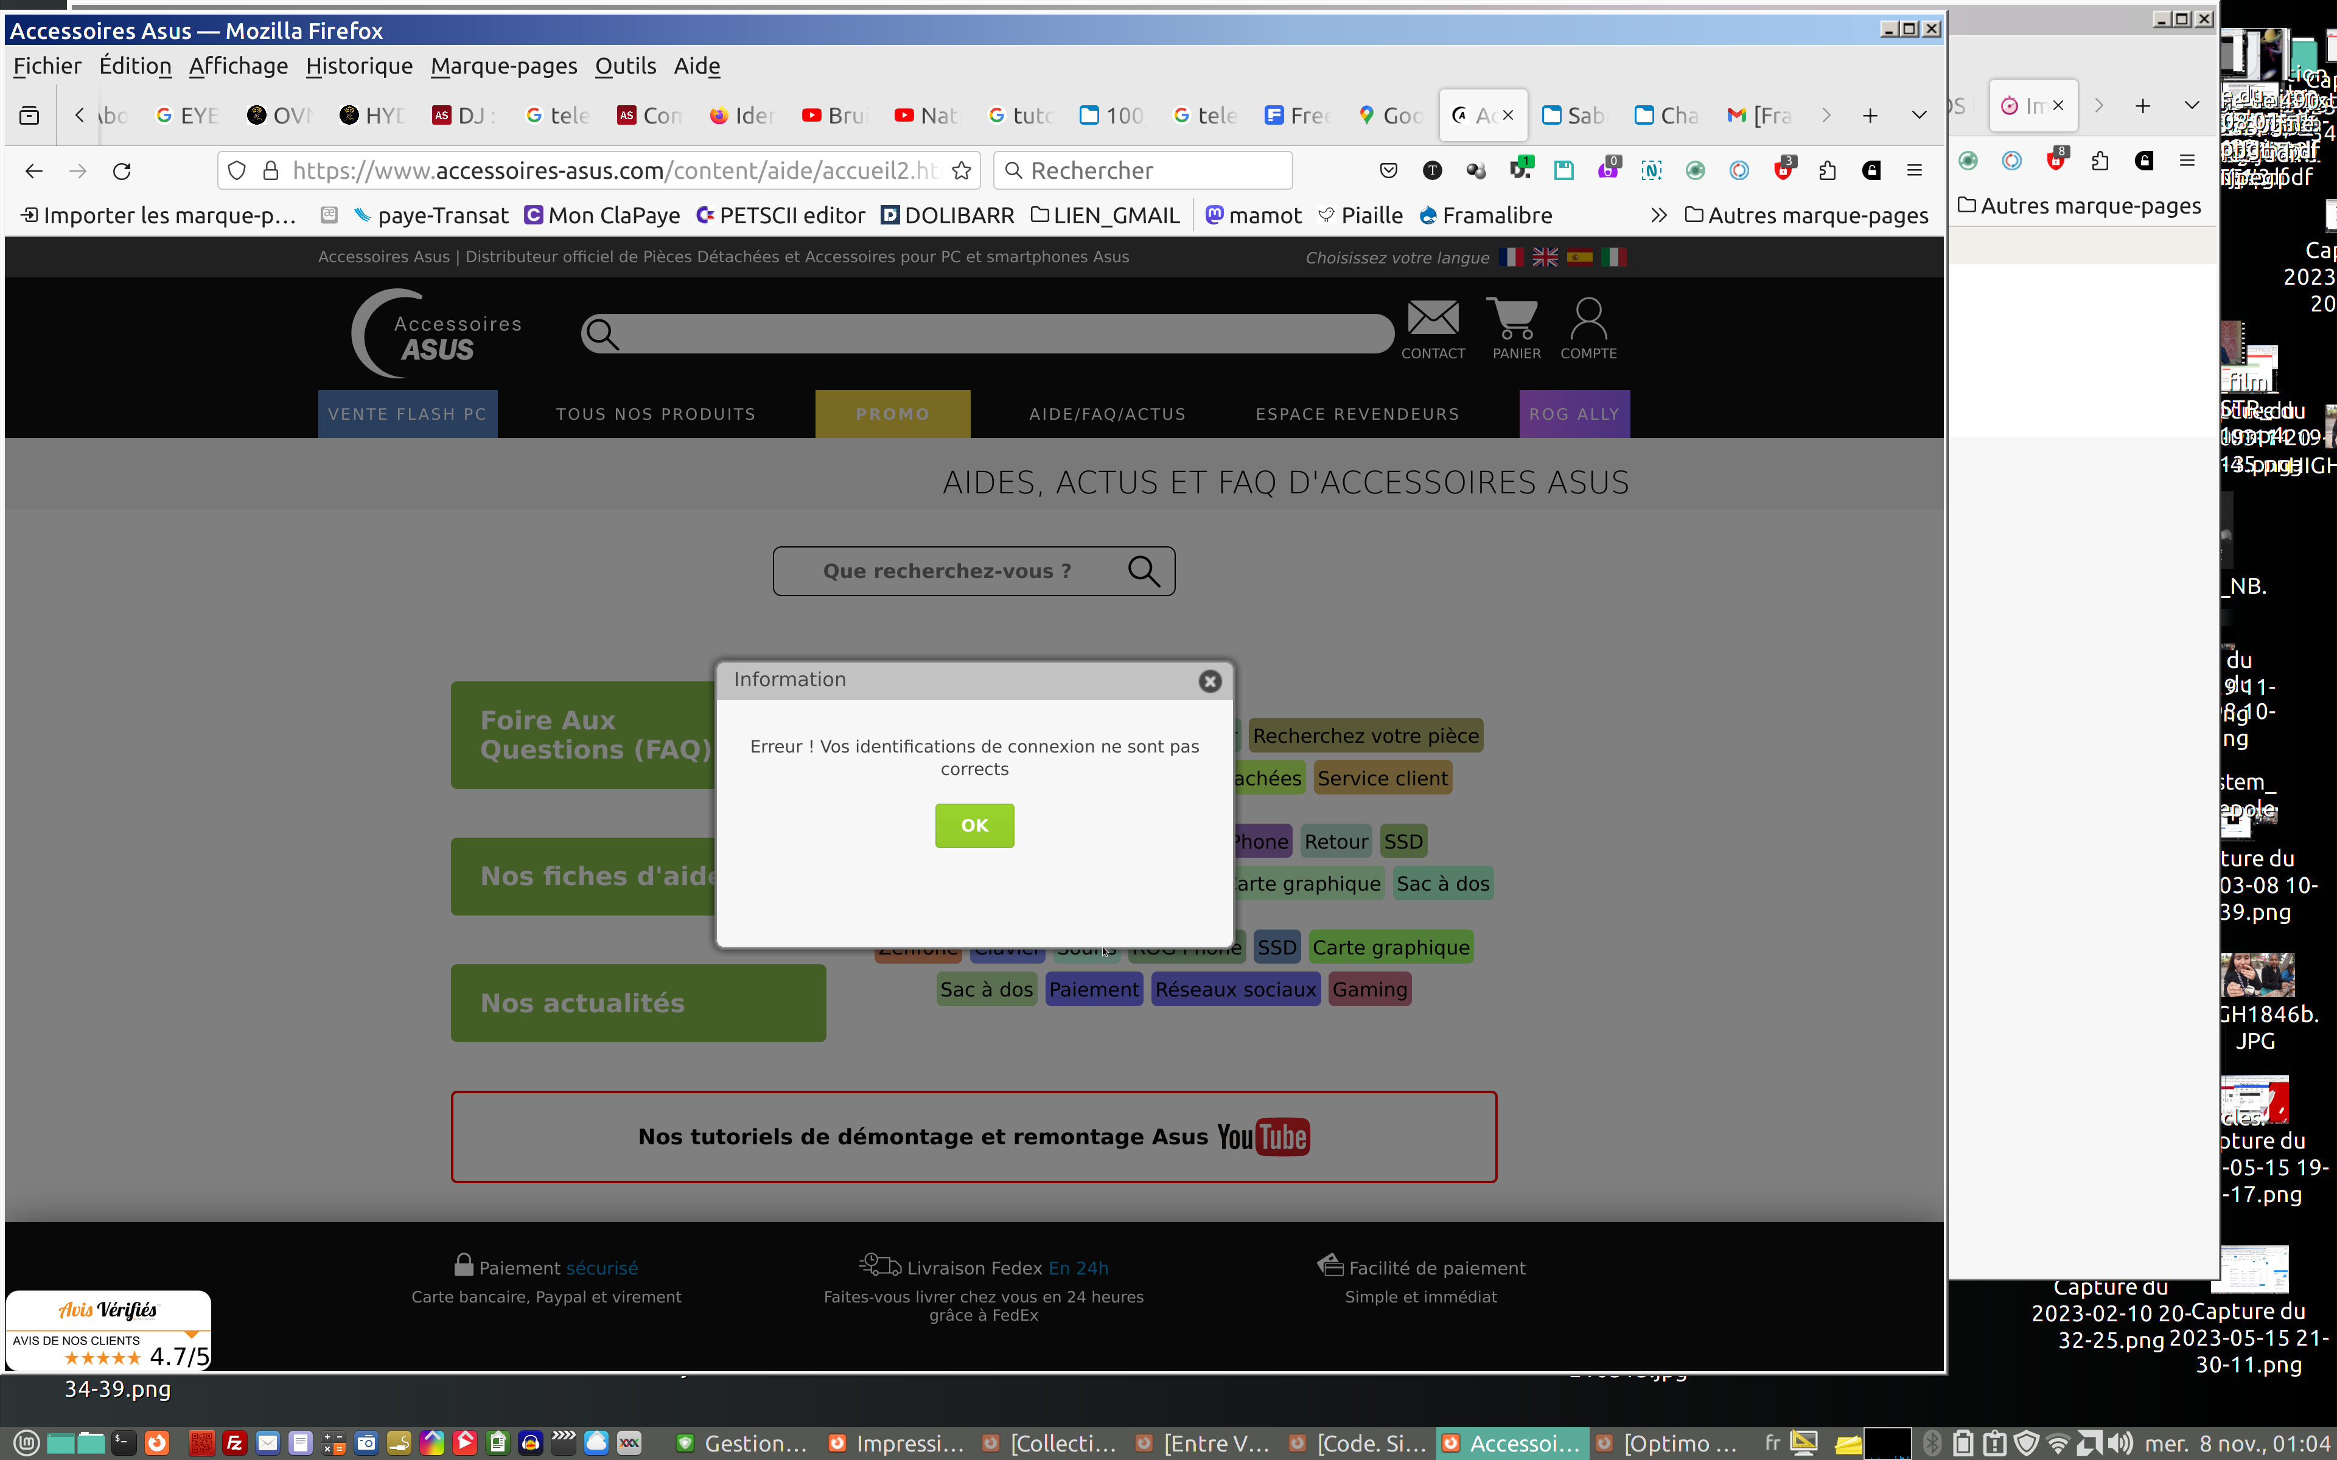Open the Firefox hamburger application menu

[1914, 171]
